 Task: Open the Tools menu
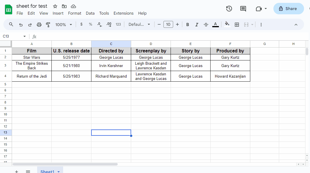(x=104, y=13)
